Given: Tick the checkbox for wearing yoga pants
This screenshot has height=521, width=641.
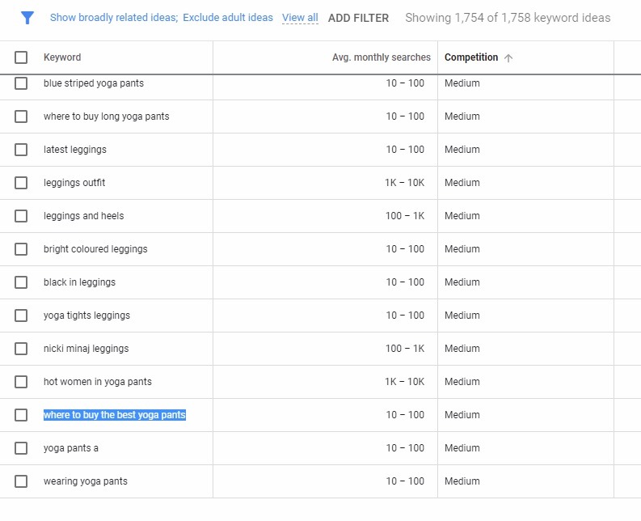Looking at the screenshot, I should (x=21, y=481).
